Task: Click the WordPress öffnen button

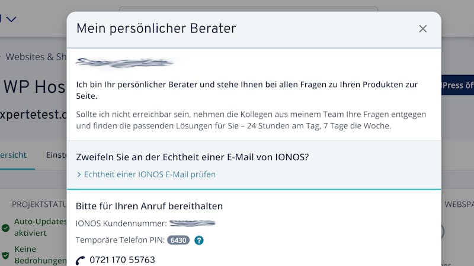Action: [457, 85]
